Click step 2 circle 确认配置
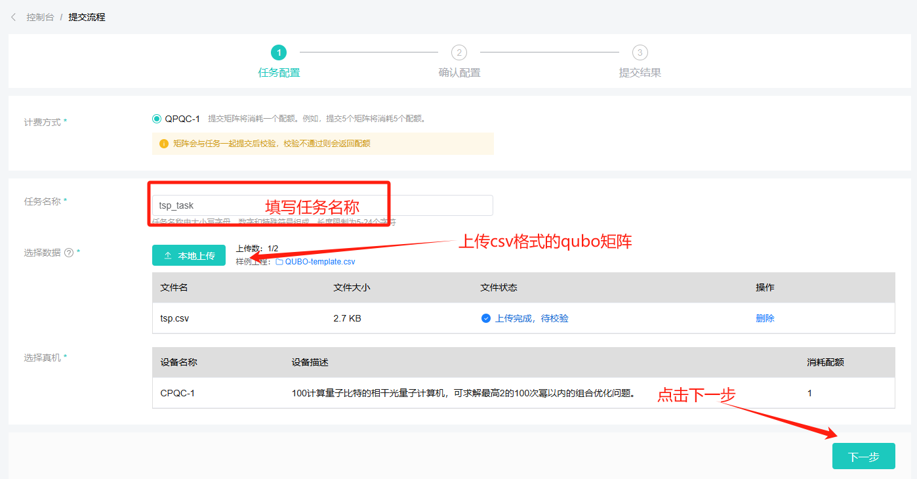 pyautogui.click(x=459, y=52)
